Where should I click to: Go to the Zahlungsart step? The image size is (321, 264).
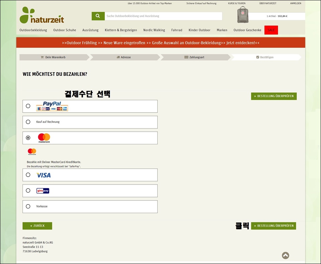[196, 57]
